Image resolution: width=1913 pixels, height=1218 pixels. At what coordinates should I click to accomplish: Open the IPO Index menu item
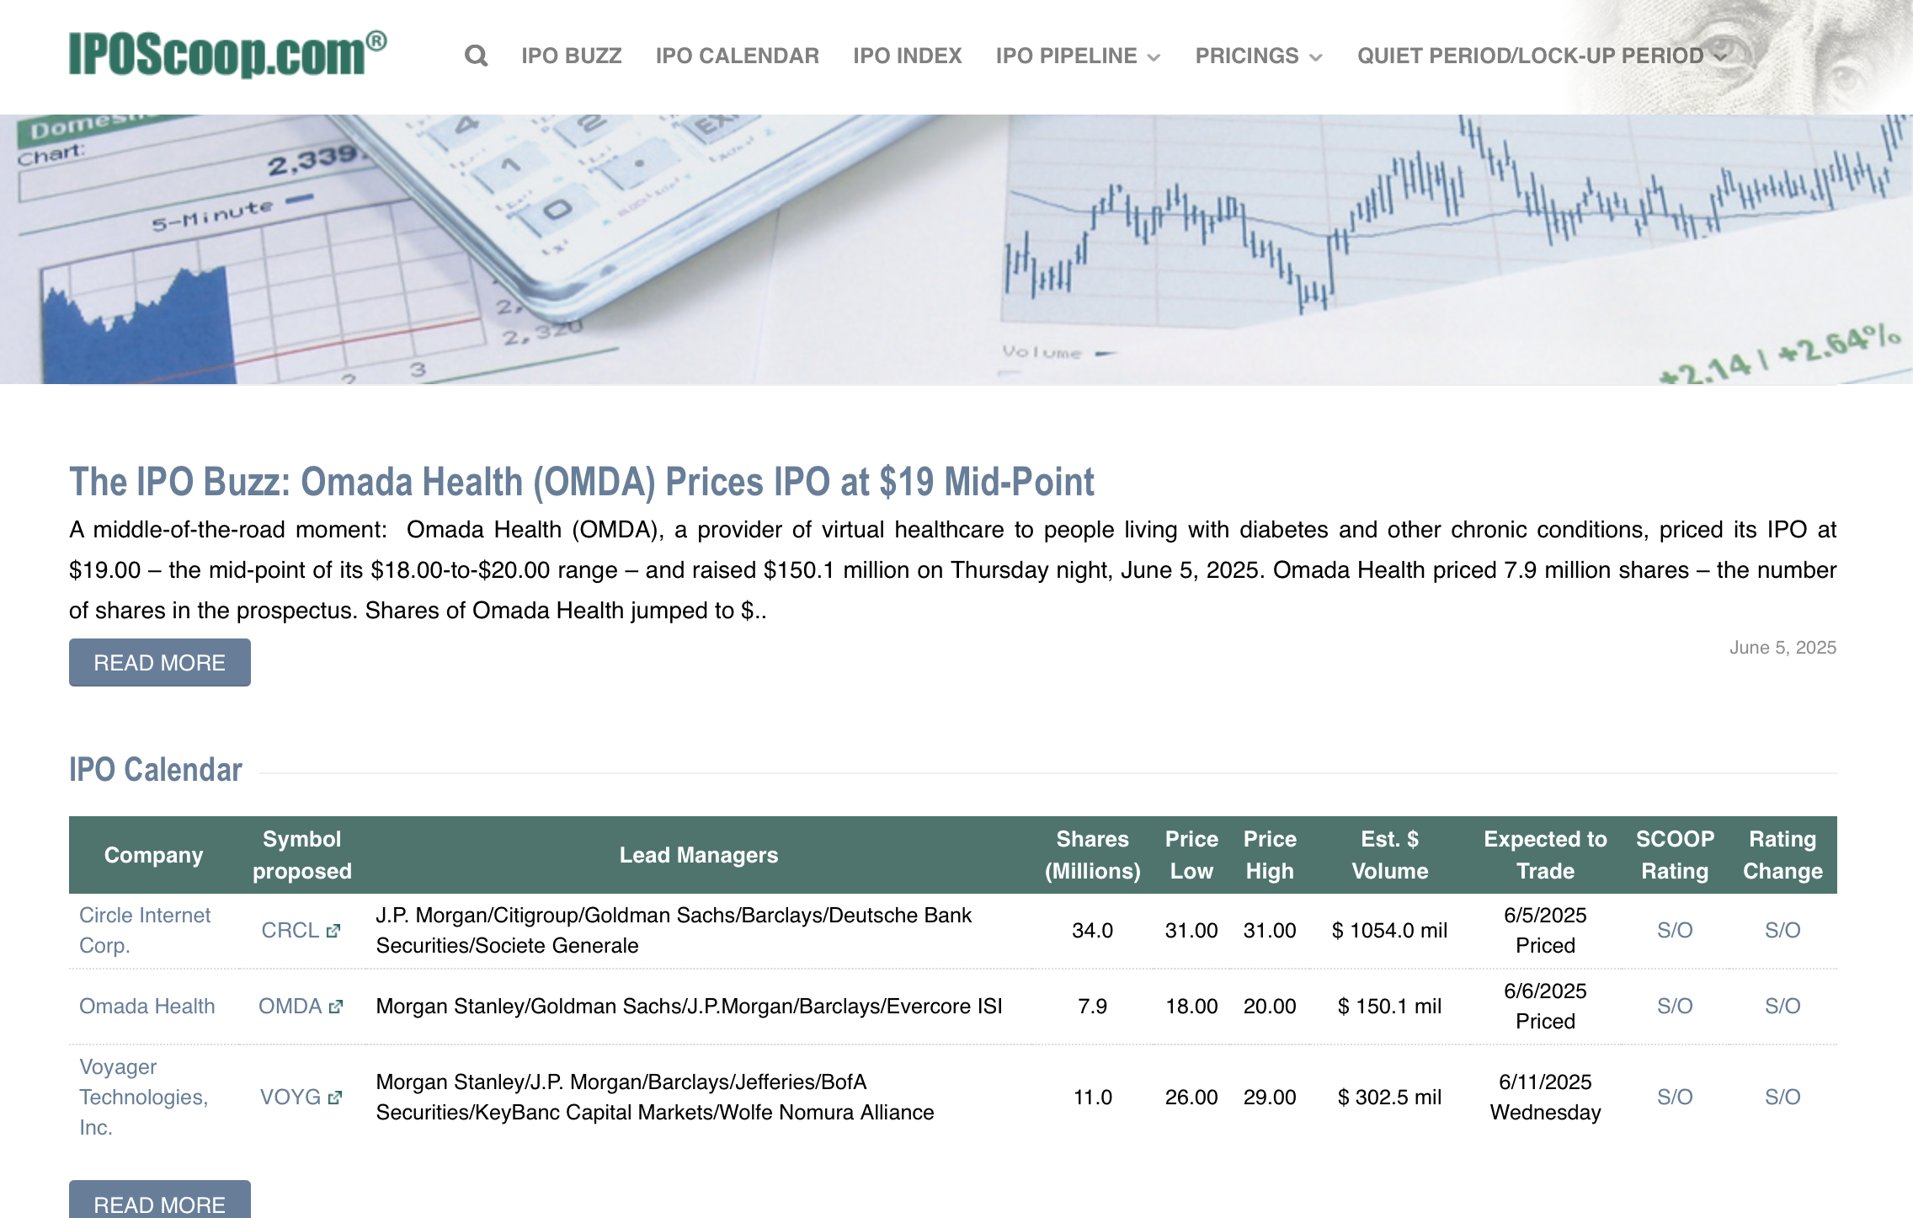click(x=908, y=56)
